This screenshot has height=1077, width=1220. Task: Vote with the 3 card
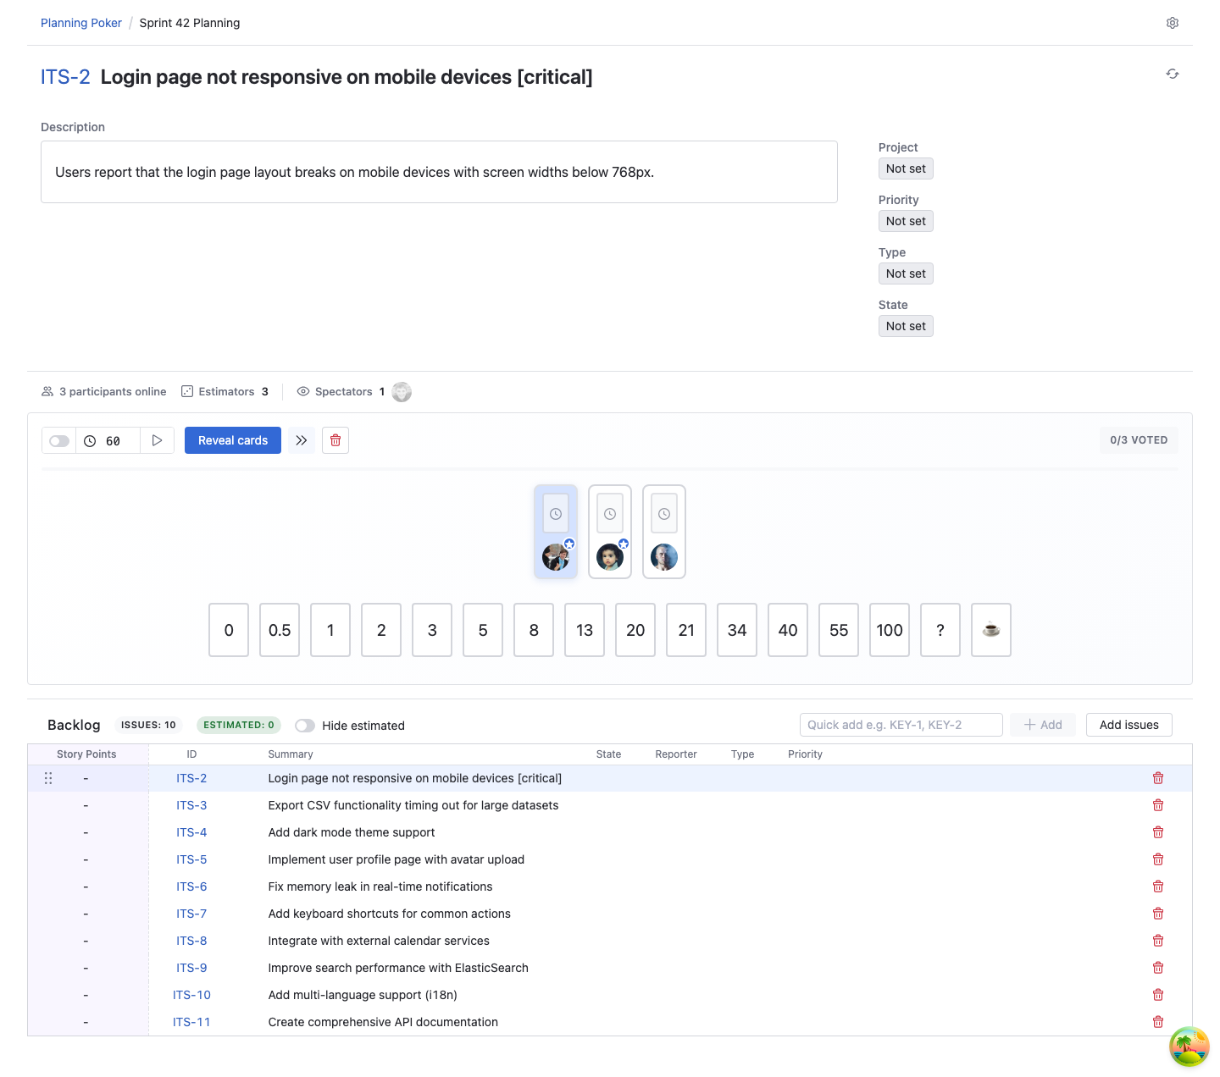point(432,630)
